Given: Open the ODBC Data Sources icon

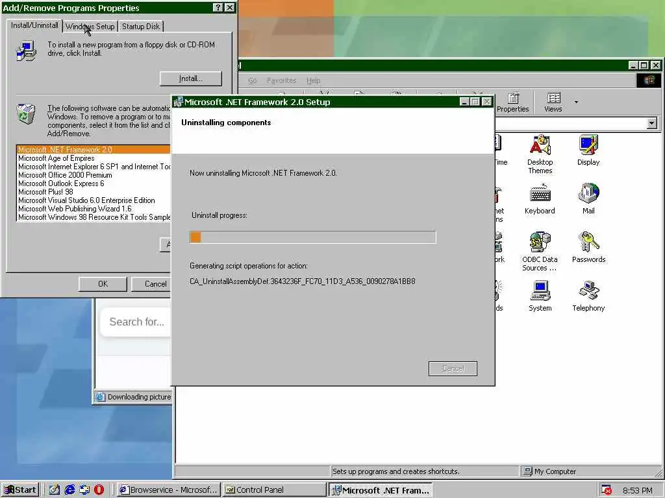Looking at the screenshot, I should pyautogui.click(x=540, y=252).
